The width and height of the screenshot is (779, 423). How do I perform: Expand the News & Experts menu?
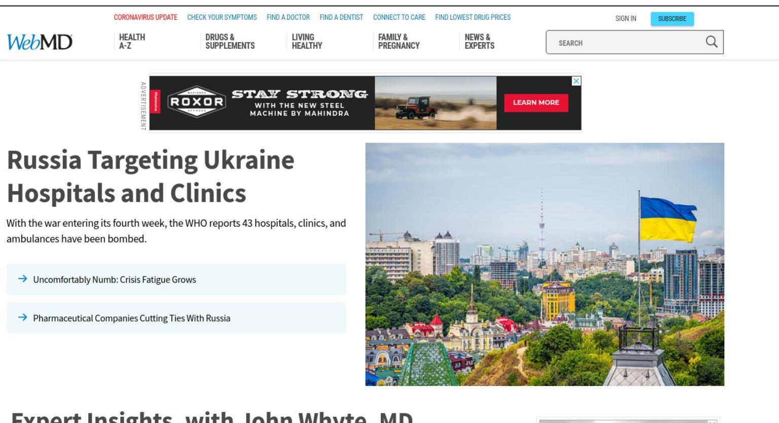[x=479, y=42]
